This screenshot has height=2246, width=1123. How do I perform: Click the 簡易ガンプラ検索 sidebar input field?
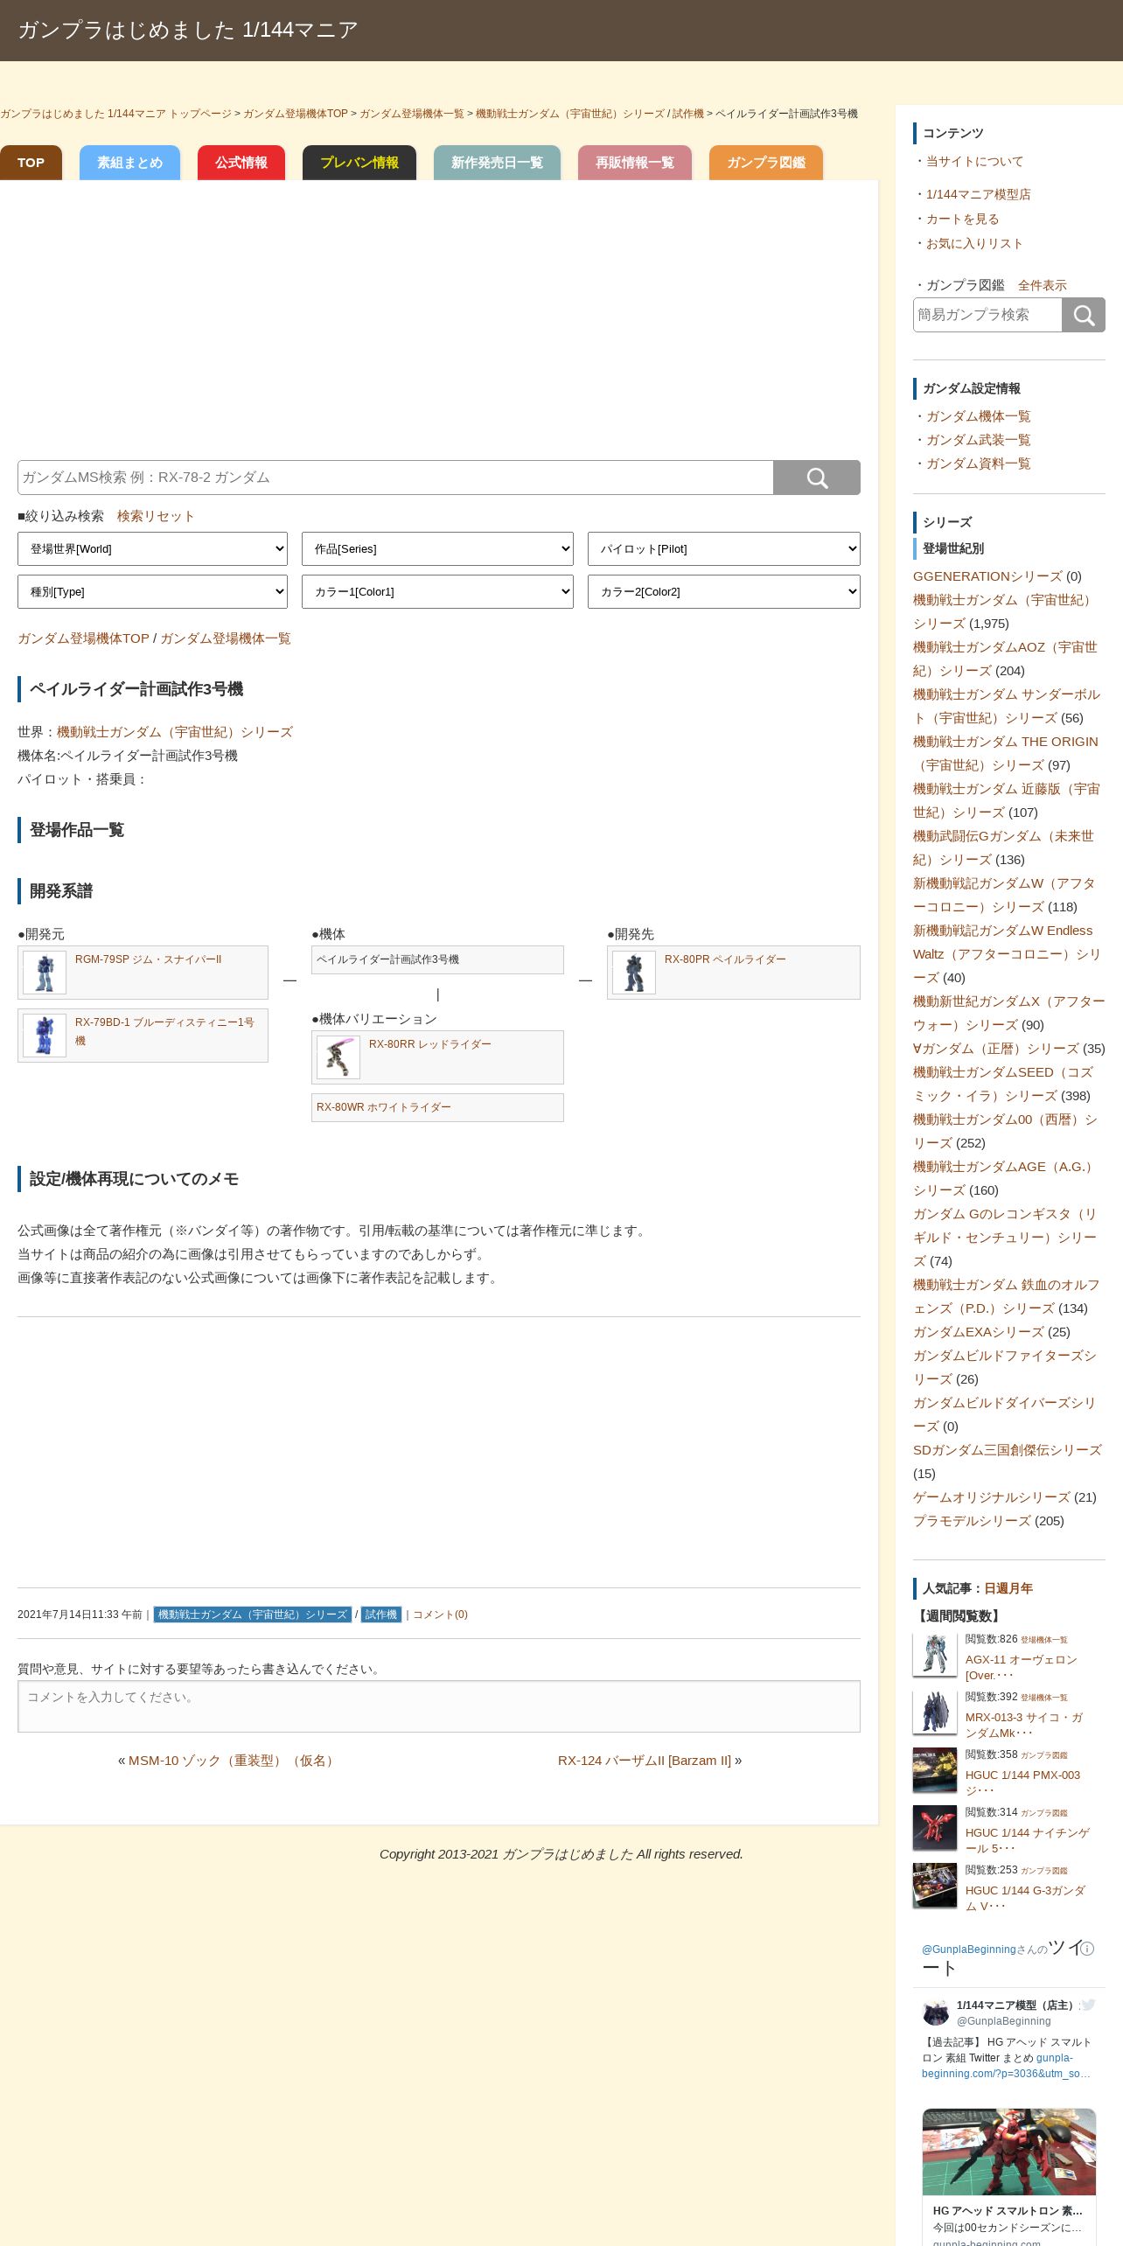coord(987,315)
